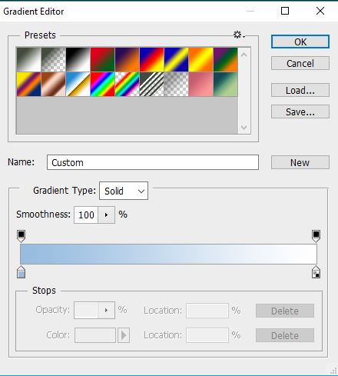Open the presets gear menu

pos(239,35)
